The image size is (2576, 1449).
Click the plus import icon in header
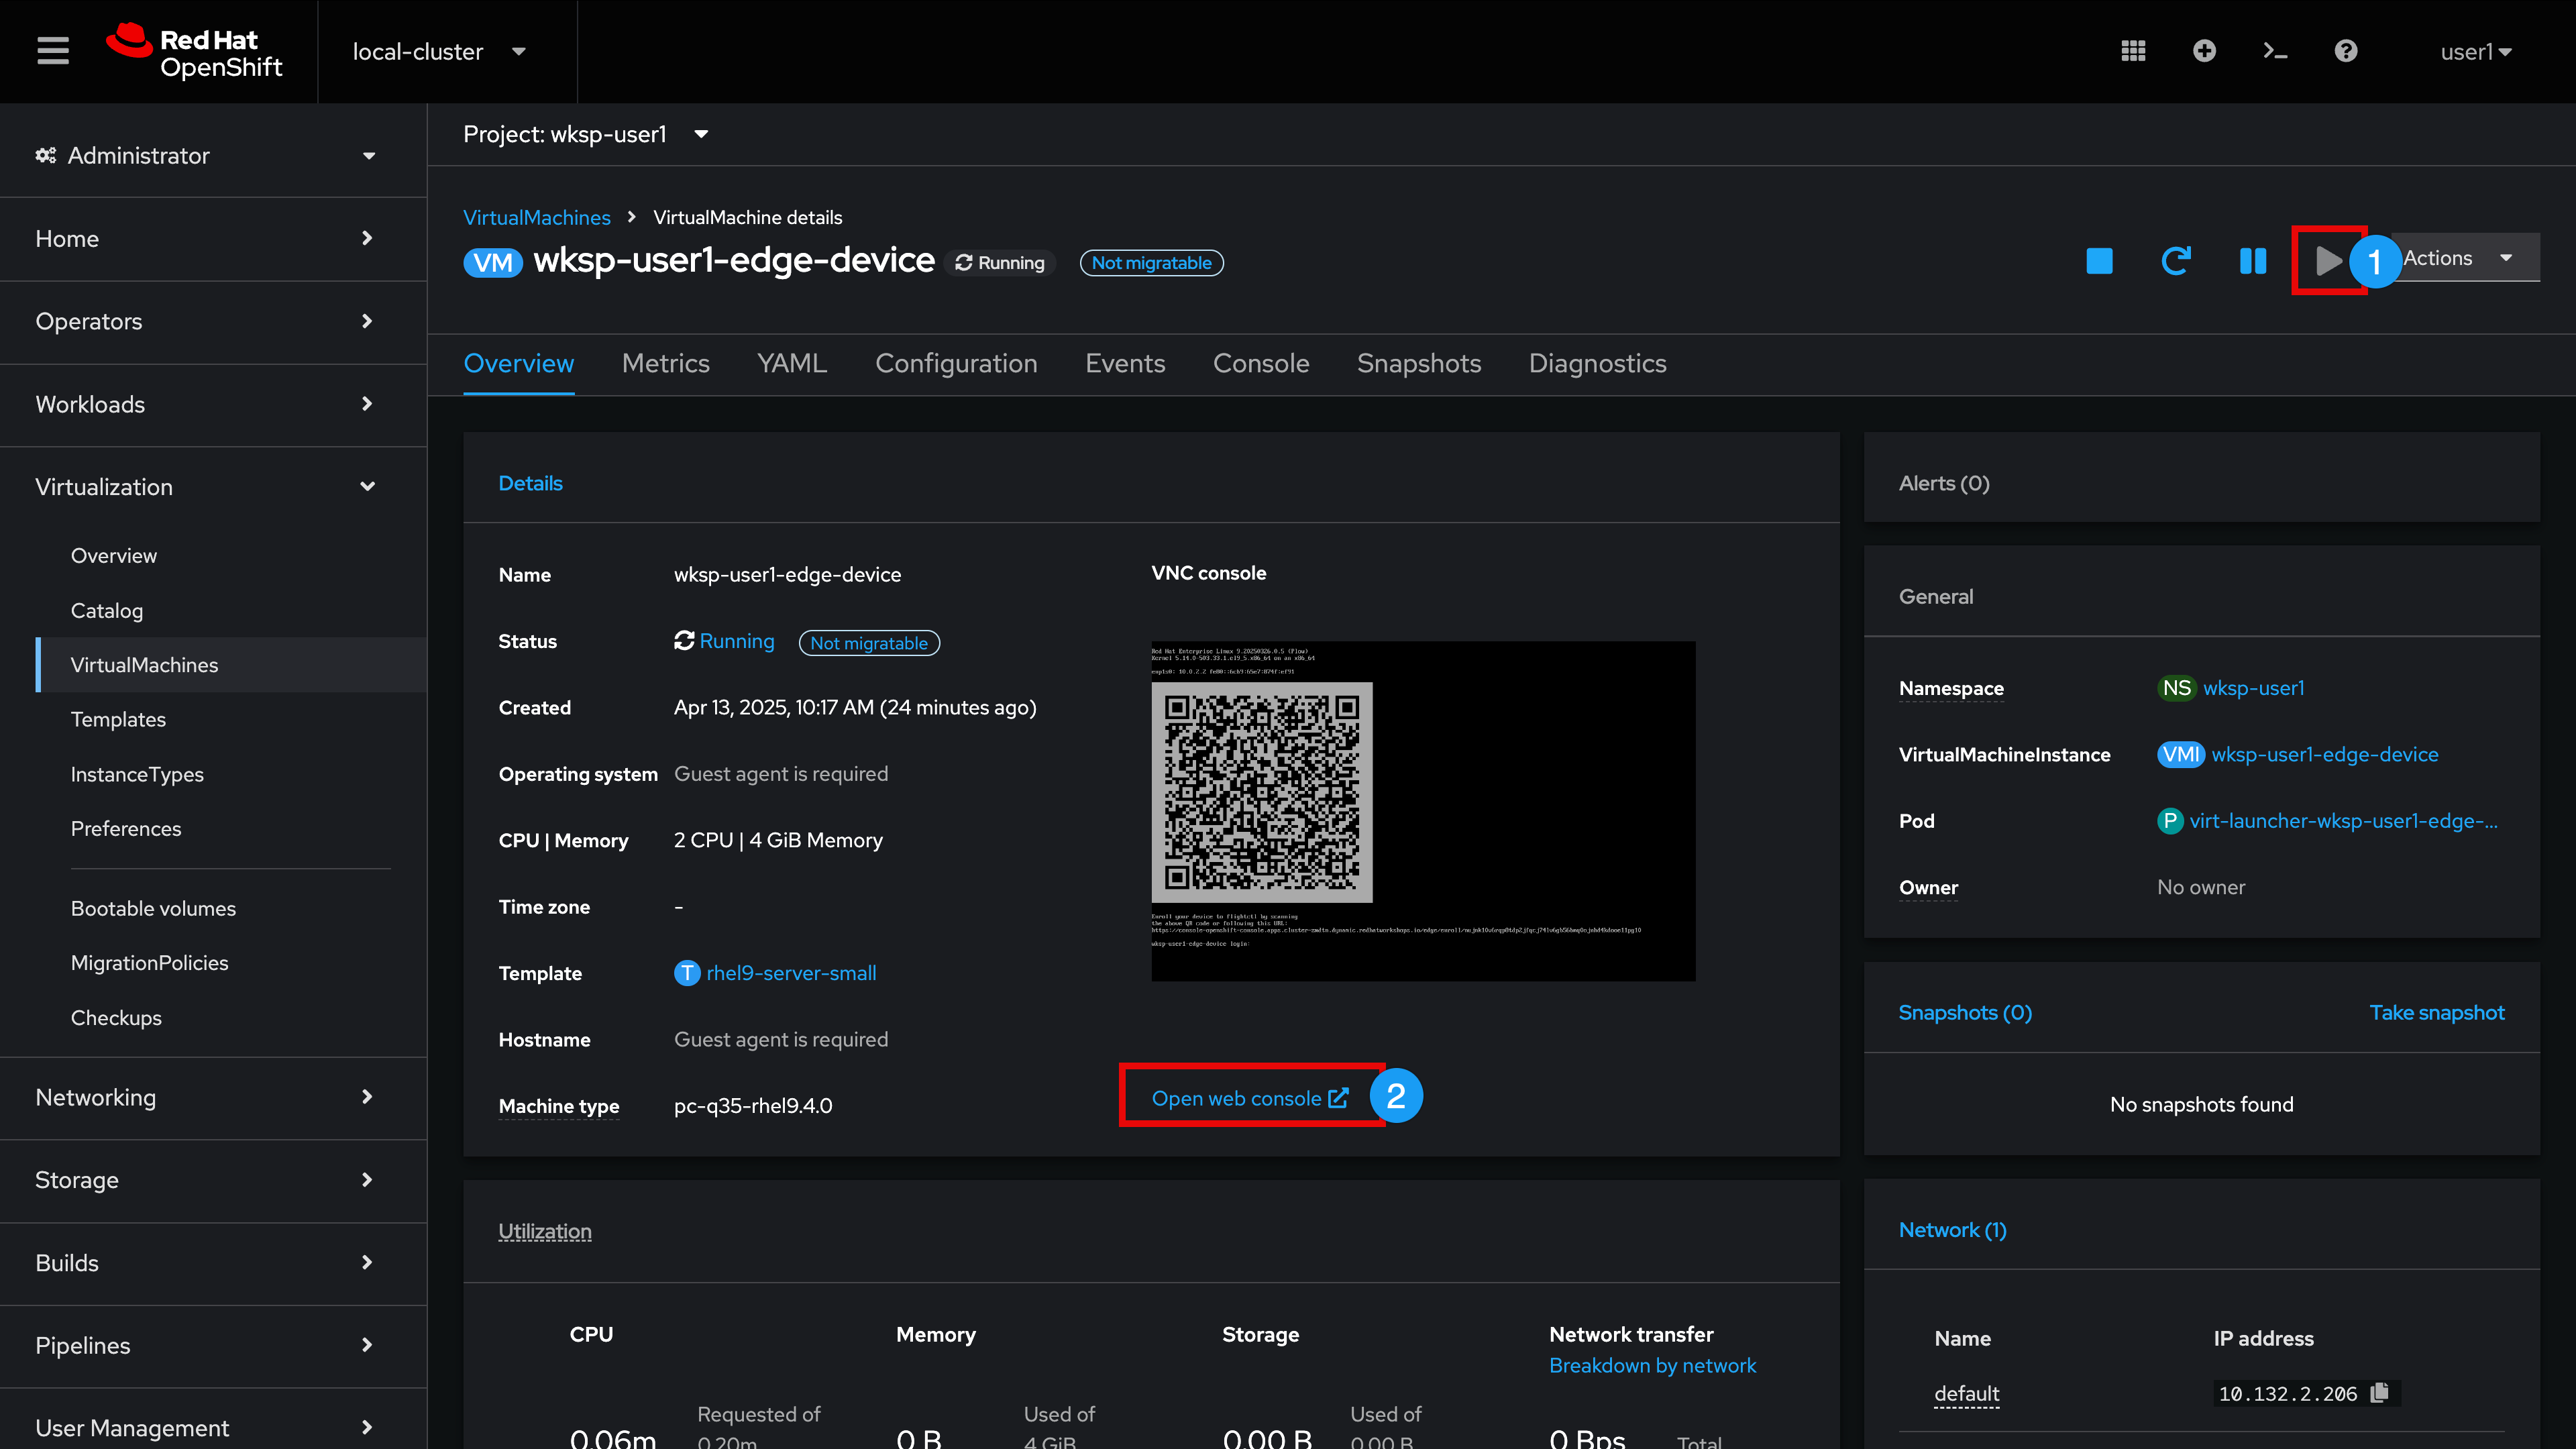[x=2204, y=51]
